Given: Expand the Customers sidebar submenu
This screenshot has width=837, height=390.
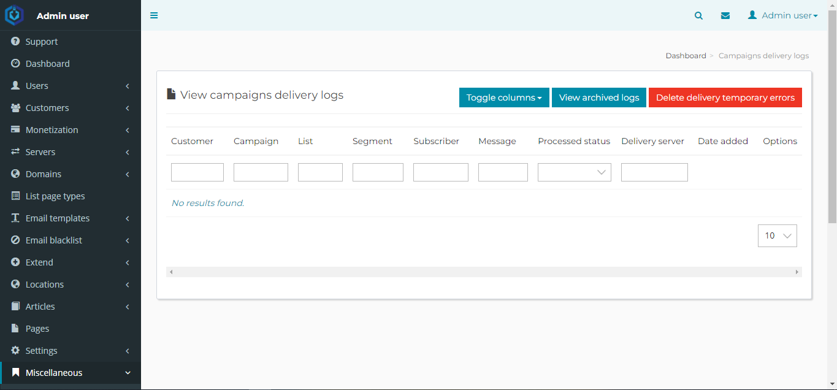Looking at the screenshot, I should (x=47, y=107).
